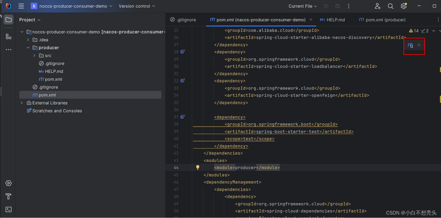Switch to the HELP.md editor tab
The width and height of the screenshot is (441, 218).
pos(332,20)
